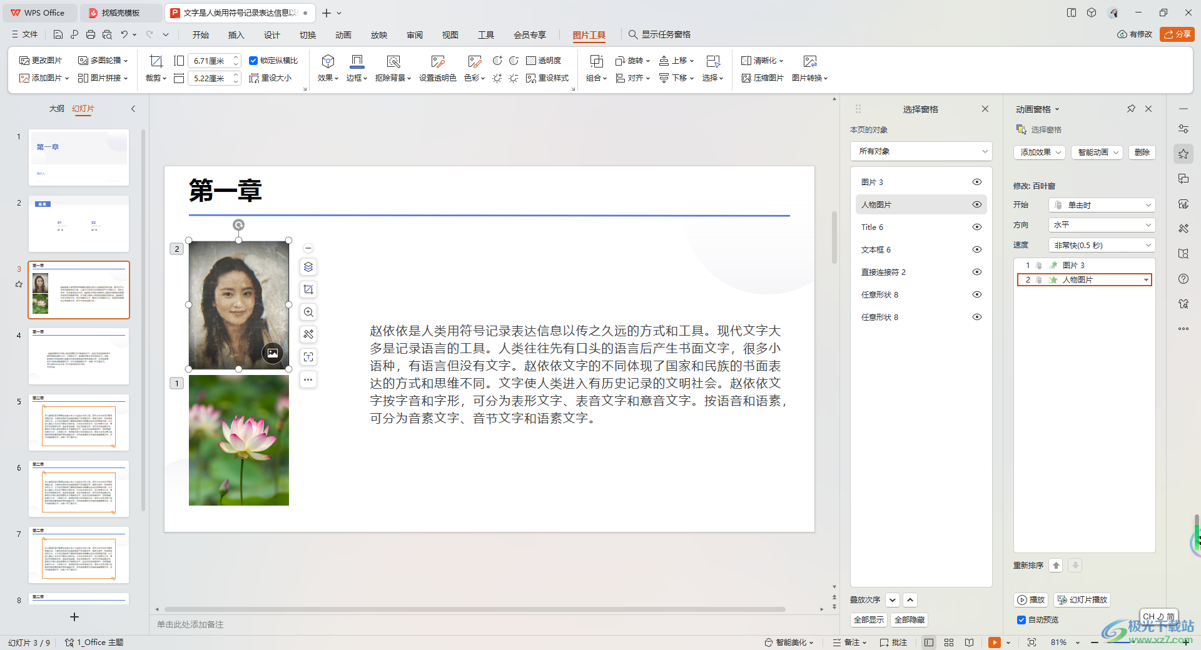Click replace-image icon on portrait picture
The width and height of the screenshot is (1201, 650).
[x=273, y=353]
